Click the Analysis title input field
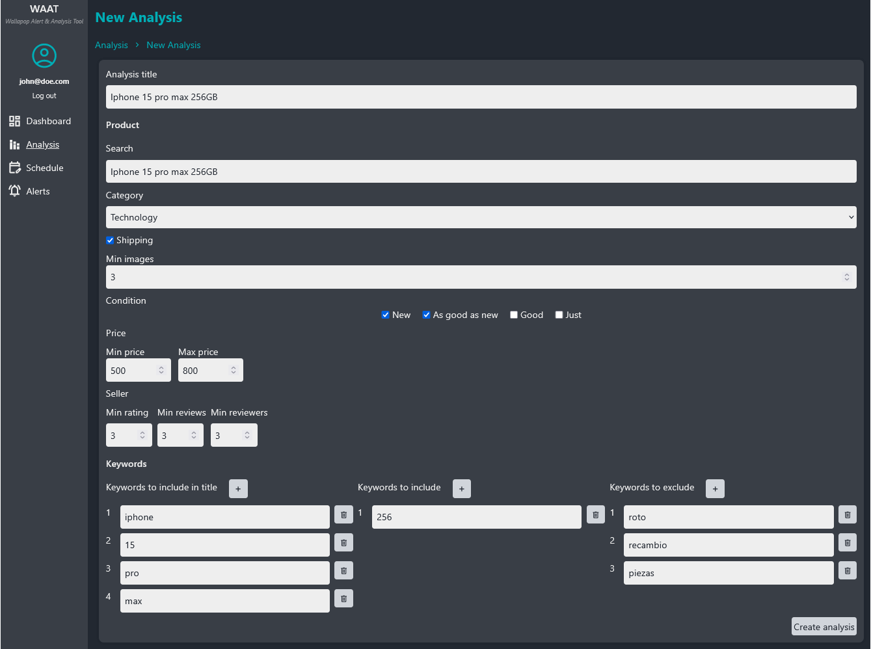The image size is (871, 649). (x=481, y=97)
